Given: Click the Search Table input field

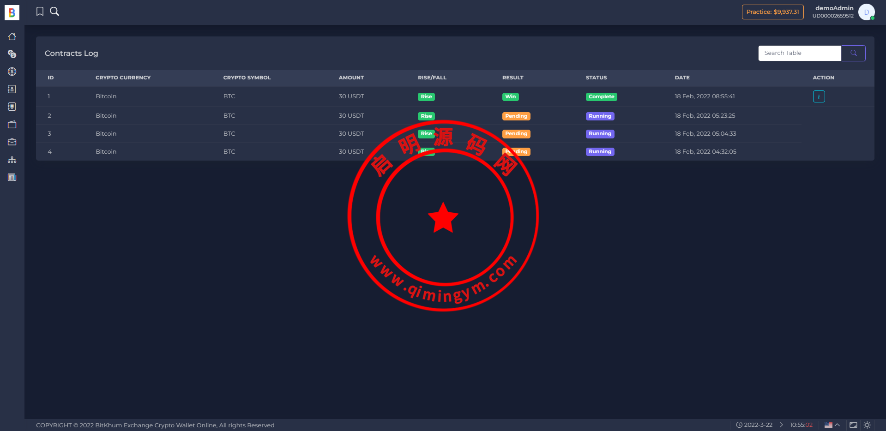Looking at the screenshot, I should point(800,53).
